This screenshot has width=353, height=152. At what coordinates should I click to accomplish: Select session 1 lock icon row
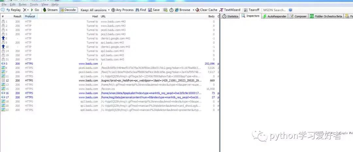coord(3,22)
